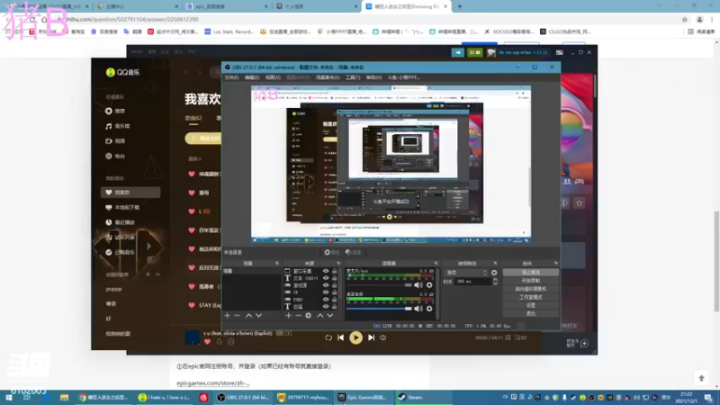Remove the selected OBS scene
This screenshot has width=720, height=405.
click(x=237, y=316)
